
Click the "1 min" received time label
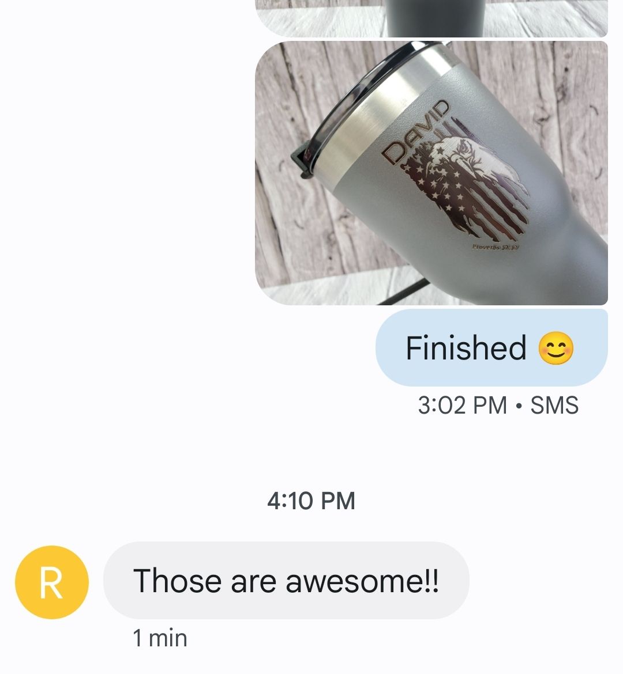pos(160,638)
